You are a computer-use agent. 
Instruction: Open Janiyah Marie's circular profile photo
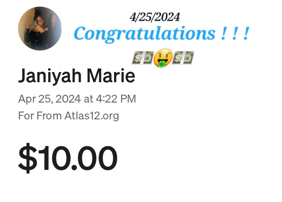tap(40, 29)
